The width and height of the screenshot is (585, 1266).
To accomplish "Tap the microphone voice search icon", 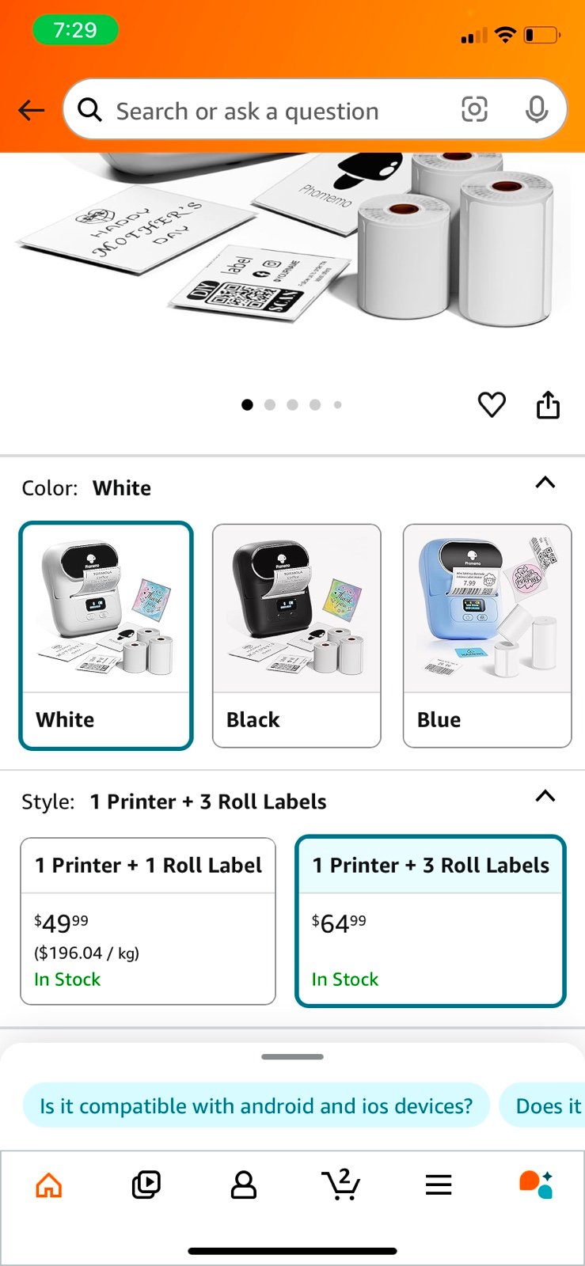I will tap(537, 109).
